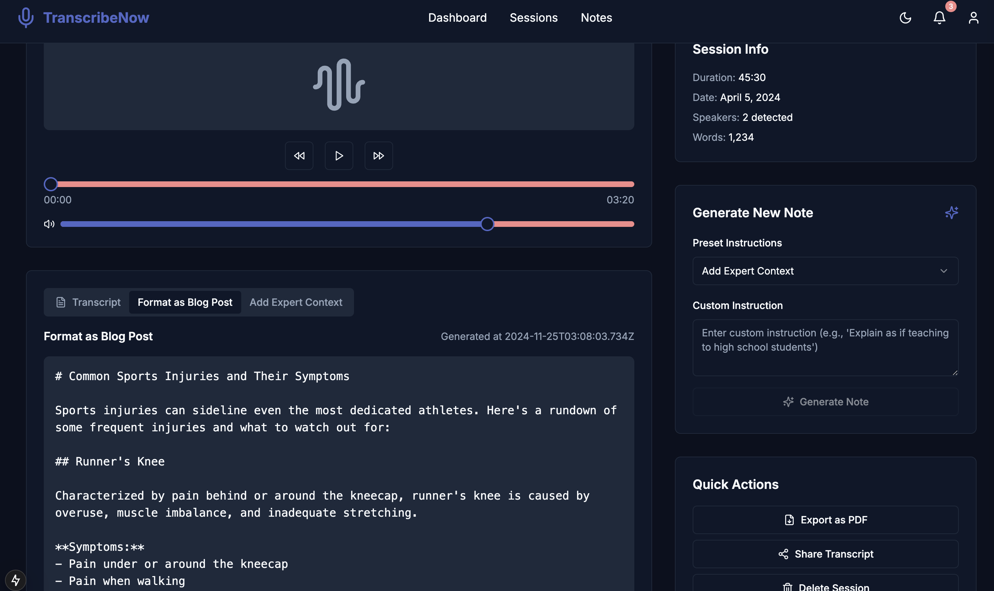This screenshot has width=994, height=591.
Task: Open the user profile icon
Action: point(973,17)
